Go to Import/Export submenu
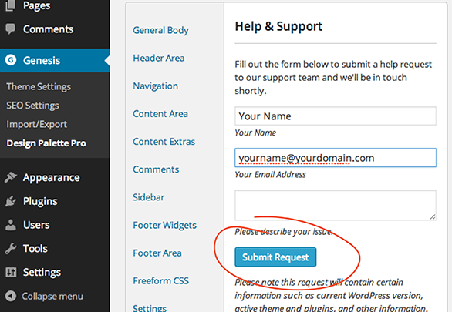This screenshot has width=452, height=312. point(36,124)
